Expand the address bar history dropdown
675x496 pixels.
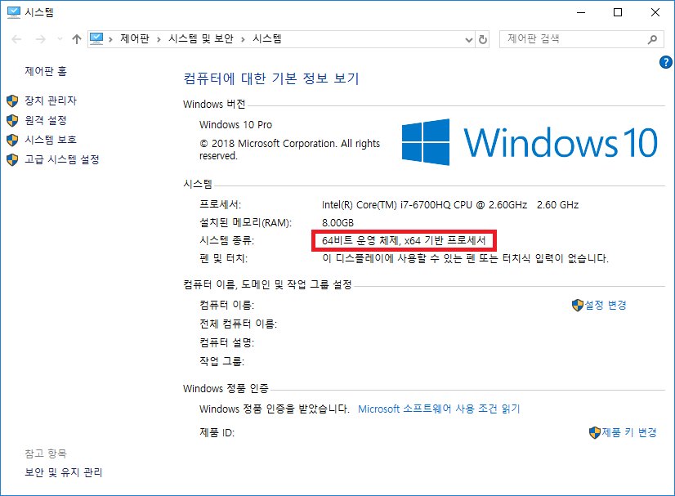467,39
